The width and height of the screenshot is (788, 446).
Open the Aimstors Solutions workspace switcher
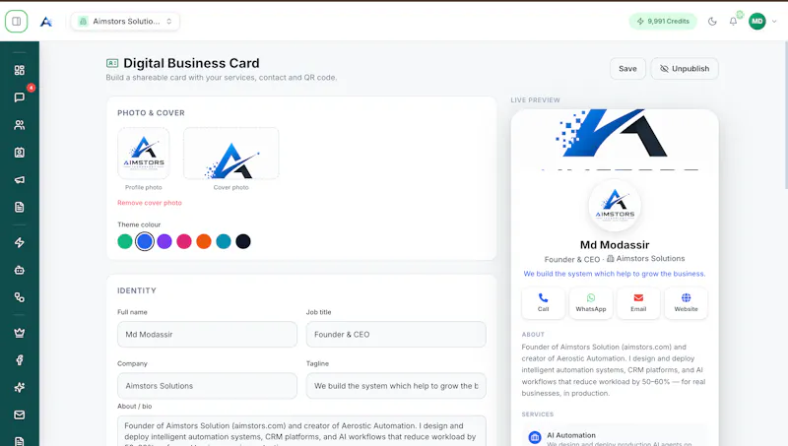tap(125, 21)
